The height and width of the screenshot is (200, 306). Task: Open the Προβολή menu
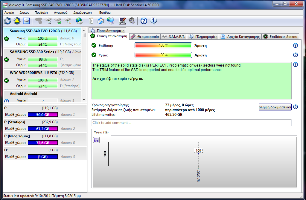coord(41,13)
